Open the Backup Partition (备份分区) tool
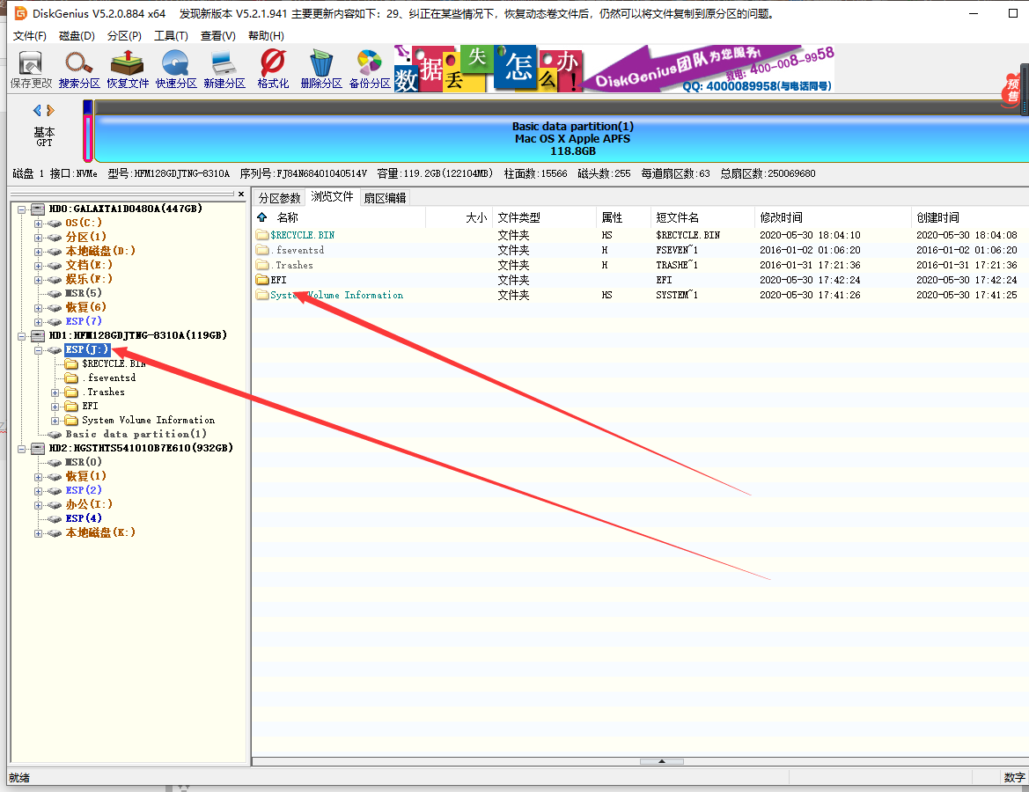1029x792 pixels. (x=370, y=70)
